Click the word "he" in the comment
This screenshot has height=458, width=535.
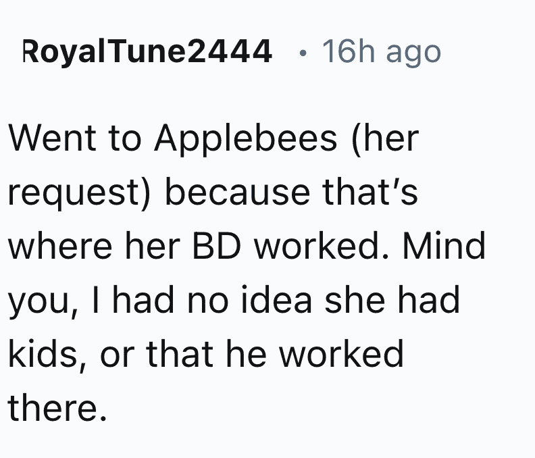point(246,353)
